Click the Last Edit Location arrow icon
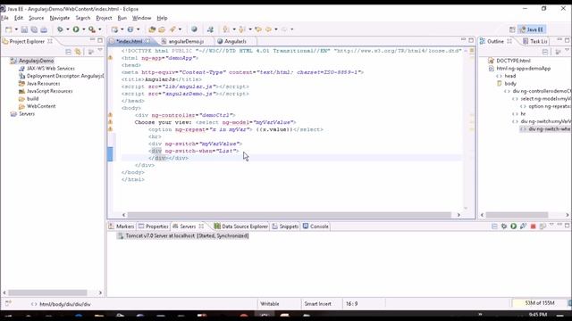 coord(258,29)
